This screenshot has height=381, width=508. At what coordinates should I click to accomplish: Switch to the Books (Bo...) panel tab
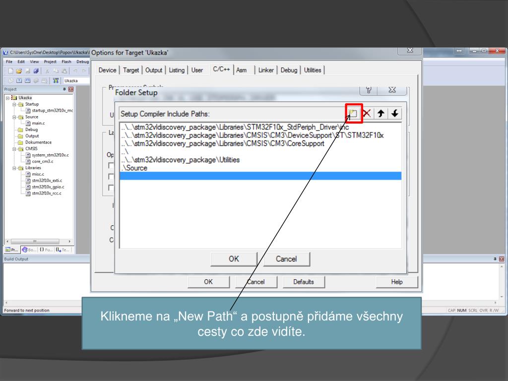click(28, 250)
